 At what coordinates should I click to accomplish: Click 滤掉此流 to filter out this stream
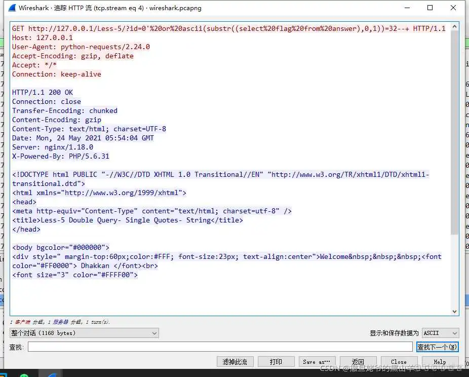pyautogui.click(x=235, y=361)
